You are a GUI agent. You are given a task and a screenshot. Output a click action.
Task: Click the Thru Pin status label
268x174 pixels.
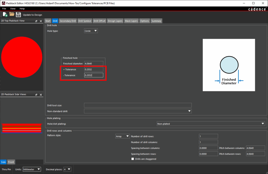tap(6, 169)
